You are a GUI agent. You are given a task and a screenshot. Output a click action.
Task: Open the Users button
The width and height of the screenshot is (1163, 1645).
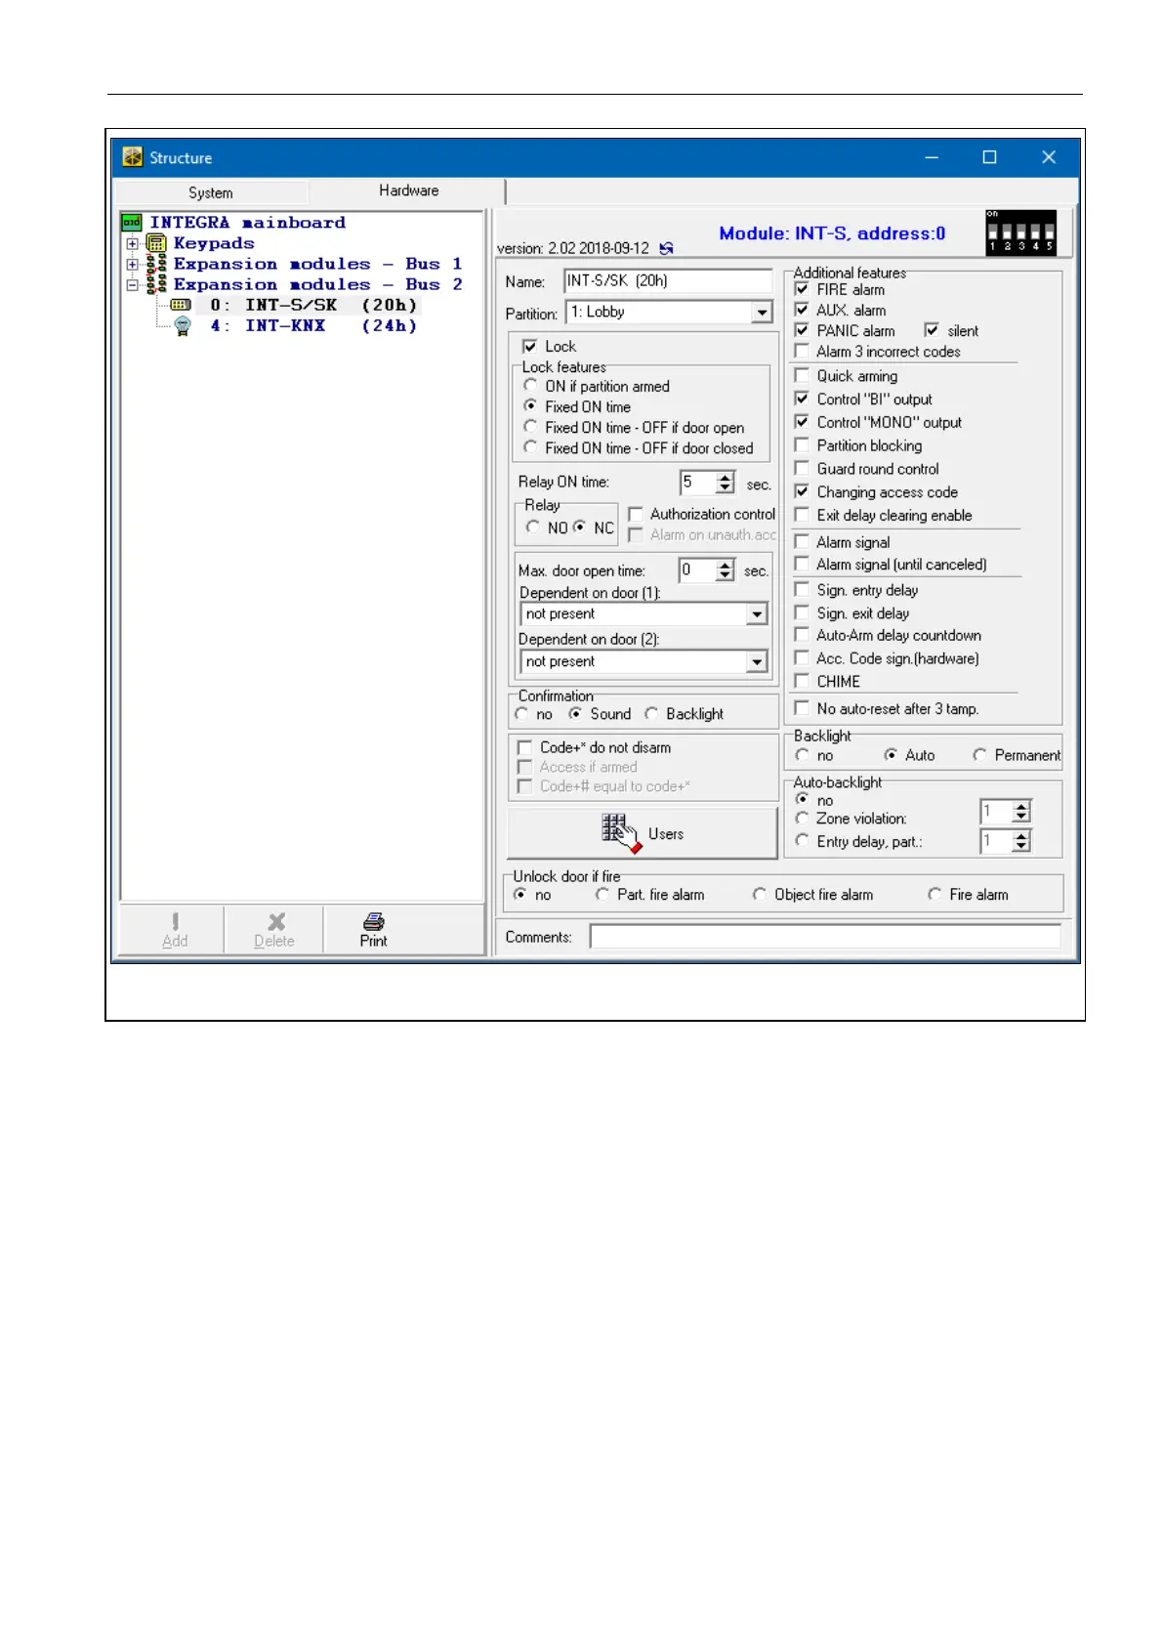(642, 833)
